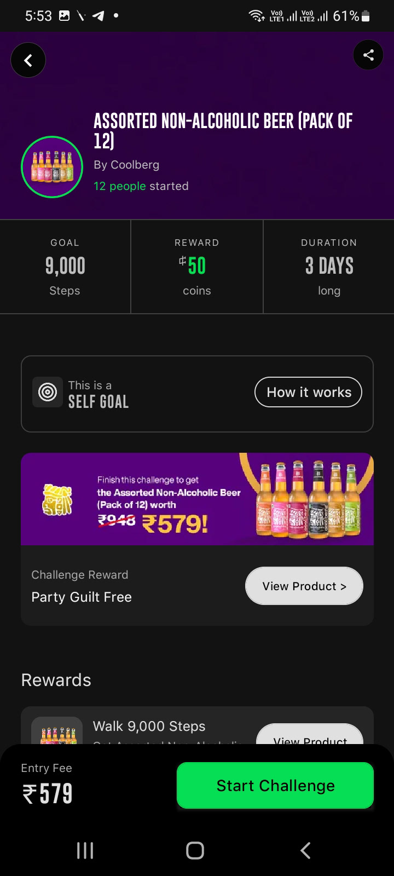Tap the circular beer pack product image
Viewport: 394px width, 876px height.
click(x=52, y=166)
